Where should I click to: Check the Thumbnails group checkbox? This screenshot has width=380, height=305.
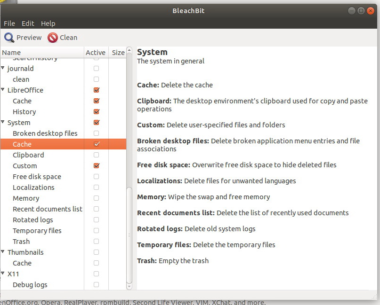(96, 252)
